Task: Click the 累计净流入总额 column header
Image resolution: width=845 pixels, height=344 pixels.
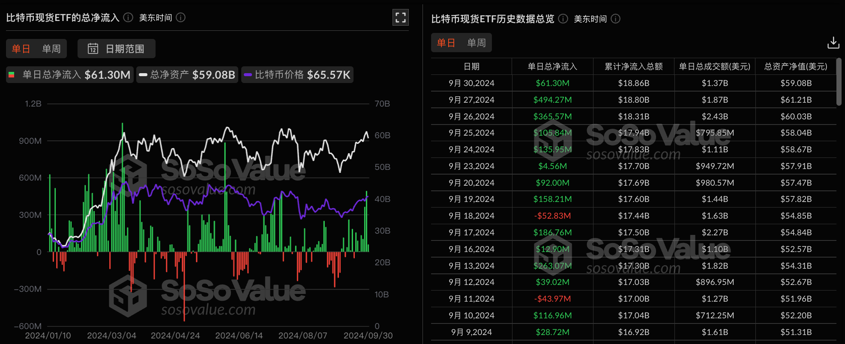Action: coord(633,66)
